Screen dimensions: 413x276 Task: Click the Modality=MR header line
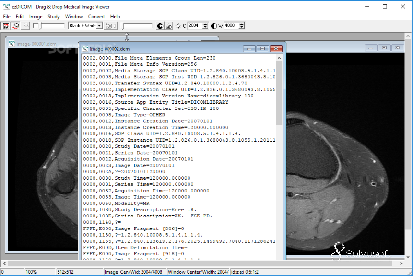pos(116,203)
